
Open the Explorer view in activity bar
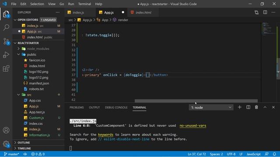pyautogui.click(x=6, y=14)
